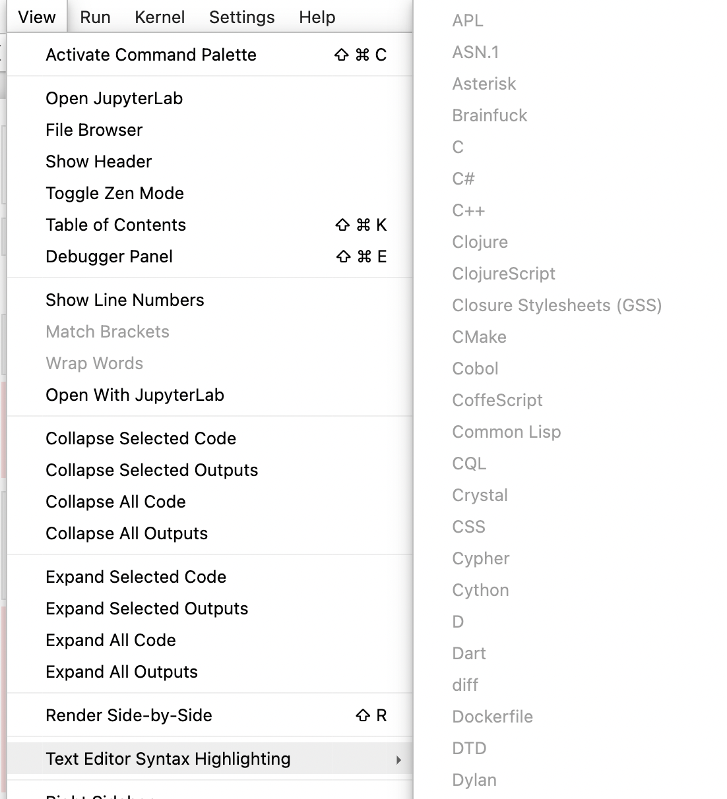This screenshot has width=727, height=799.
Task: Open the Settings menu
Action: [241, 17]
